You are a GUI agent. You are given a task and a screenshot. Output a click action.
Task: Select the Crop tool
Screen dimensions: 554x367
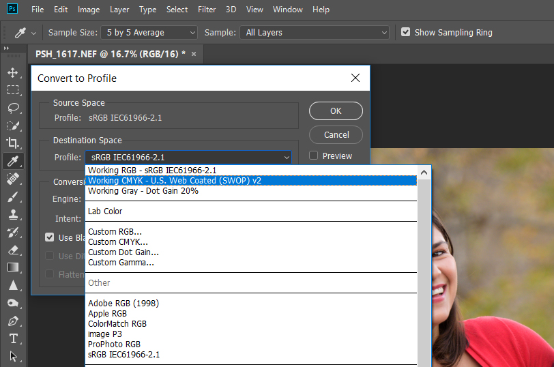tap(13, 143)
